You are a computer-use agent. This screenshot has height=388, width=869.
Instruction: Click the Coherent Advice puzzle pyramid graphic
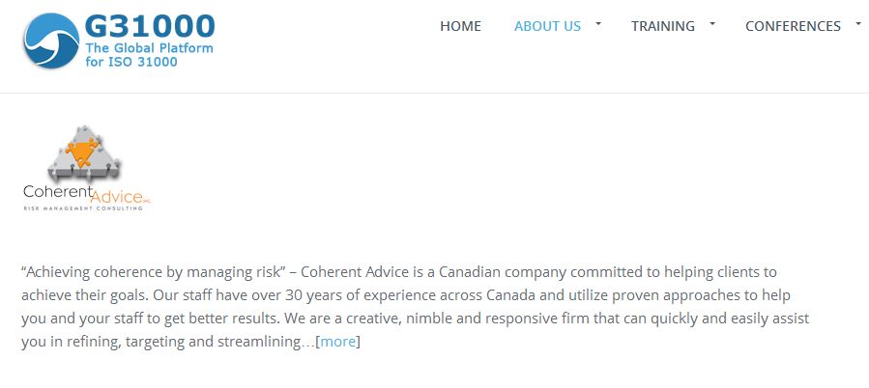click(84, 154)
